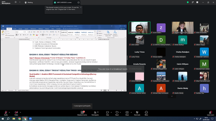Open view options on the shared screen tab

coord(79,2)
